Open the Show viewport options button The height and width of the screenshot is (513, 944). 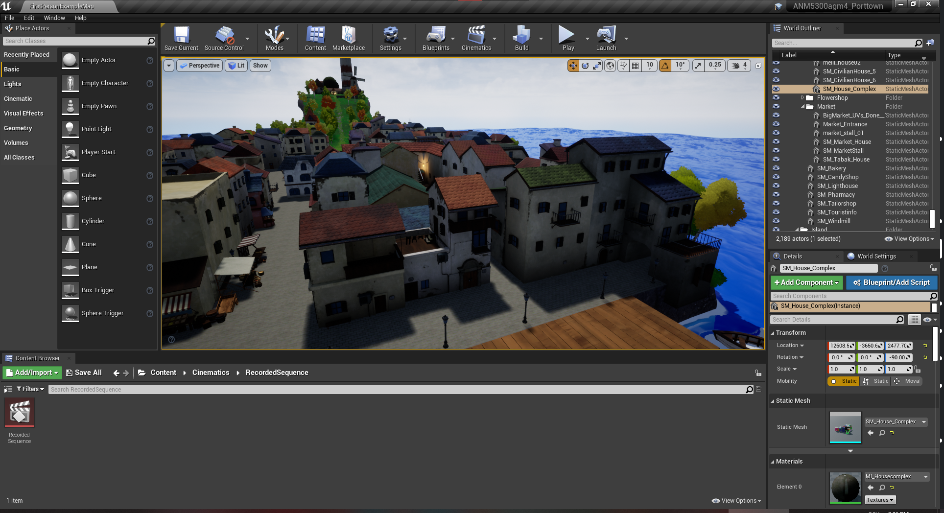coord(260,66)
